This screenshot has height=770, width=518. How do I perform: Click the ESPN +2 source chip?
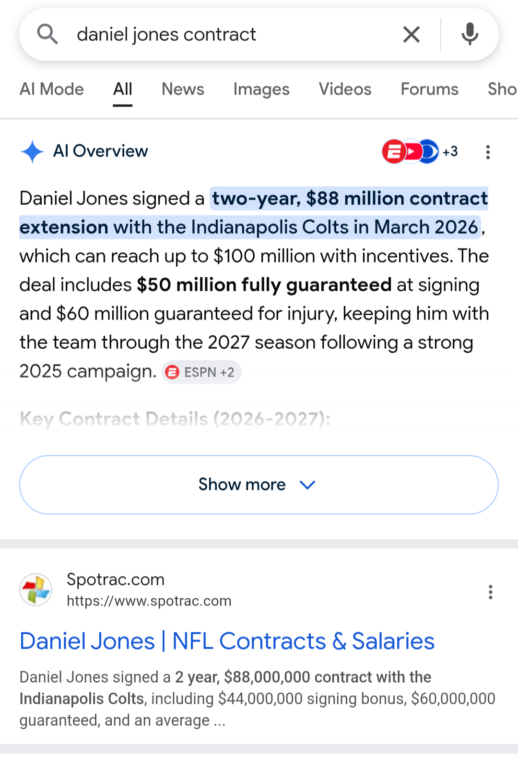[x=201, y=372]
